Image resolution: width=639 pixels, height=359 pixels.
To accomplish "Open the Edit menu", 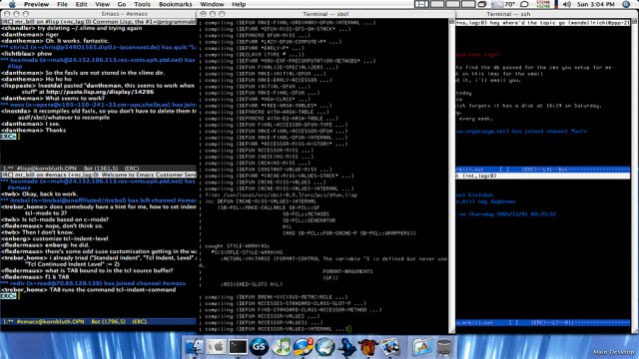I will point(82,4).
